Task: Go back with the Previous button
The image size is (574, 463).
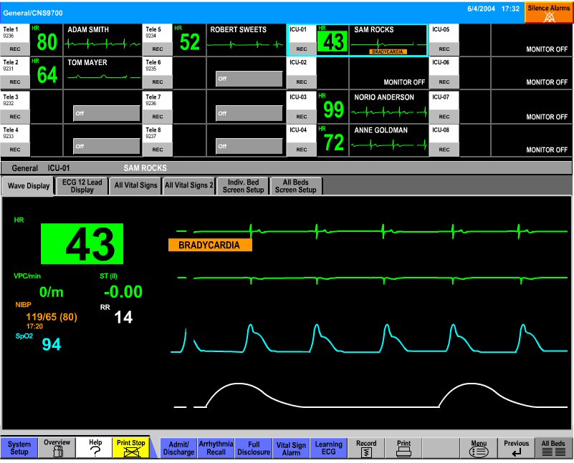Action: click(x=516, y=448)
